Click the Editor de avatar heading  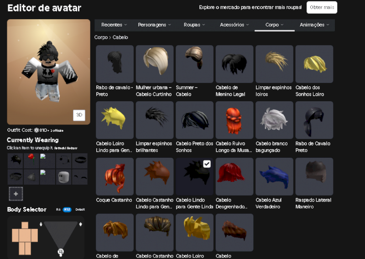(x=44, y=8)
